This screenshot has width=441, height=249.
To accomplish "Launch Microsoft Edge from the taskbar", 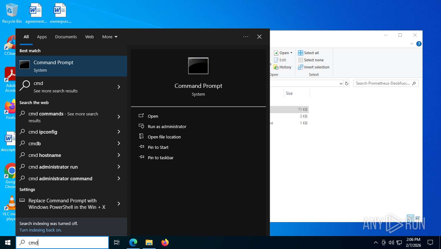I will (x=133, y=243).
